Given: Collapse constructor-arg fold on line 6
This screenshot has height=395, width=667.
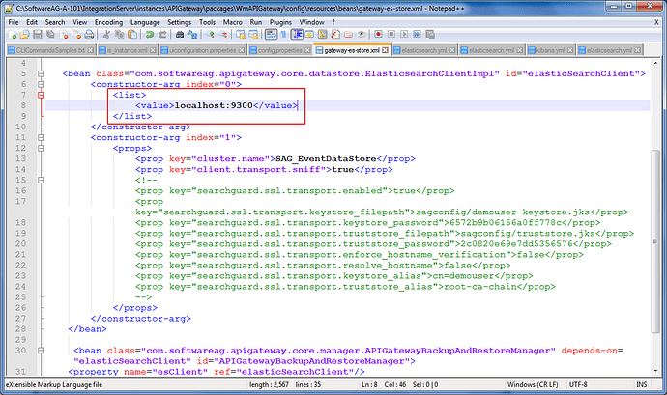Looking at the screenshot, I should pyautogui.click(x=41, y=84).
